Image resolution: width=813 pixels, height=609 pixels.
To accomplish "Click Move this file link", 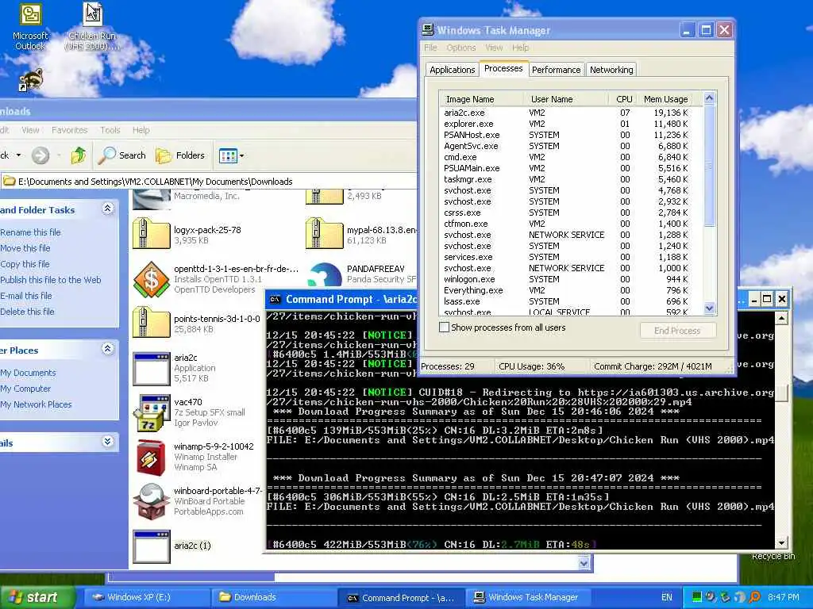I will click(x=25, y=248).
